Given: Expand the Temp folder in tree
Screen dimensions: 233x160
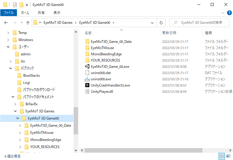Looking at the screenshot, I should click(8, 33).
